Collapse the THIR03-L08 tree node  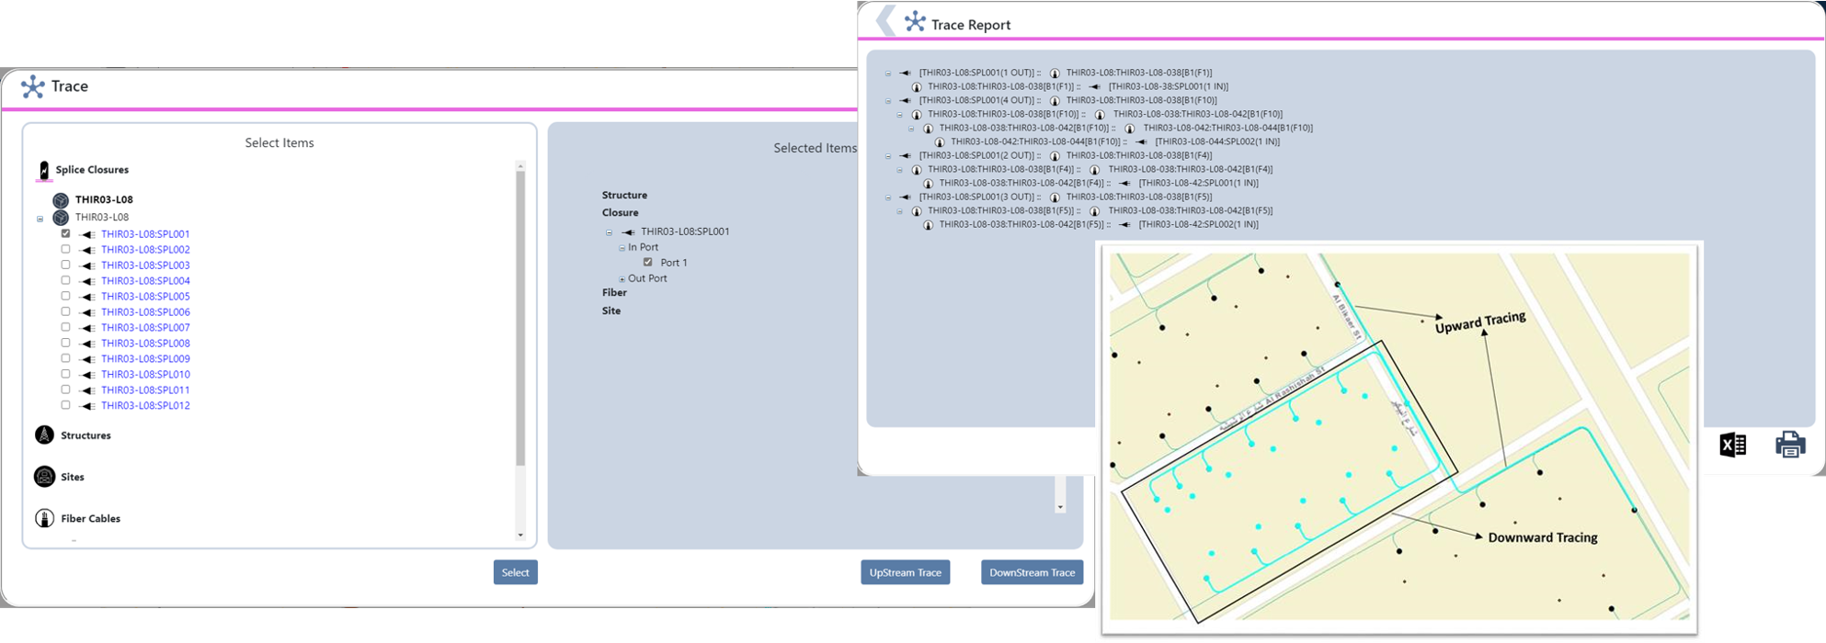tap(40, 219)
